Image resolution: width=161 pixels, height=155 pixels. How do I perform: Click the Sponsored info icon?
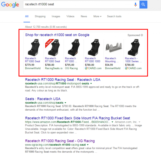coord(142,35)
